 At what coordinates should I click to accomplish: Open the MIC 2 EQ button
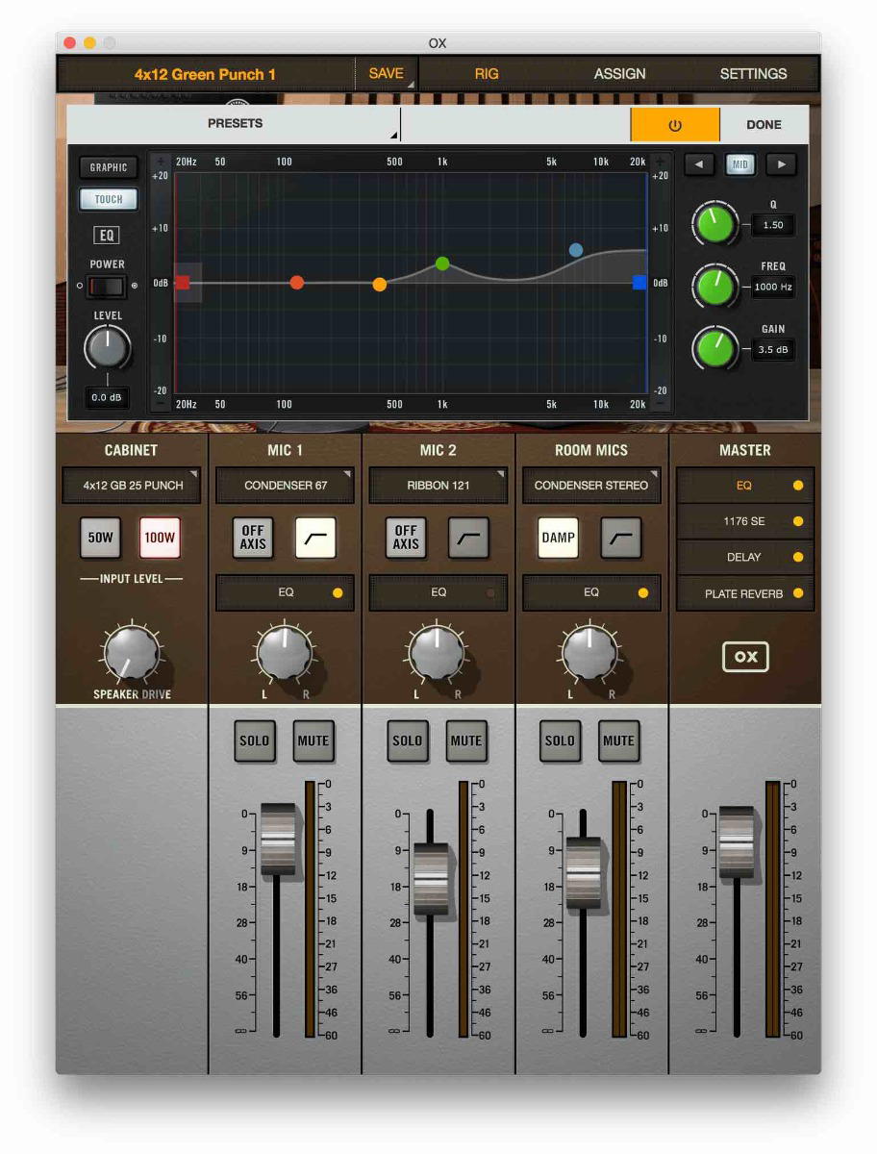pyautogui.click(x=438, y=592)
